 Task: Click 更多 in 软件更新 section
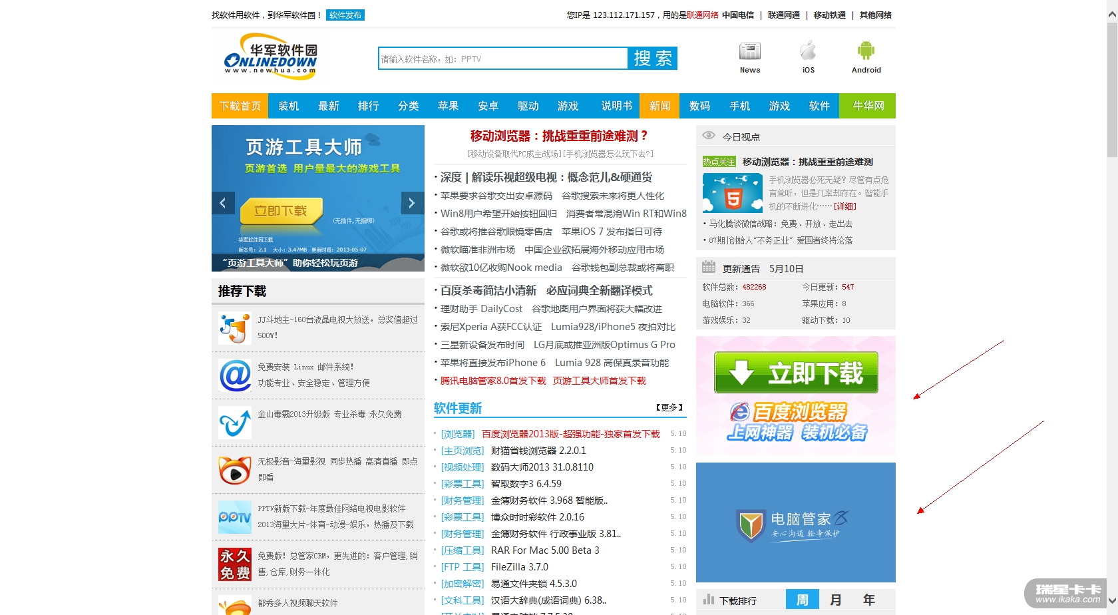point(669,407)
